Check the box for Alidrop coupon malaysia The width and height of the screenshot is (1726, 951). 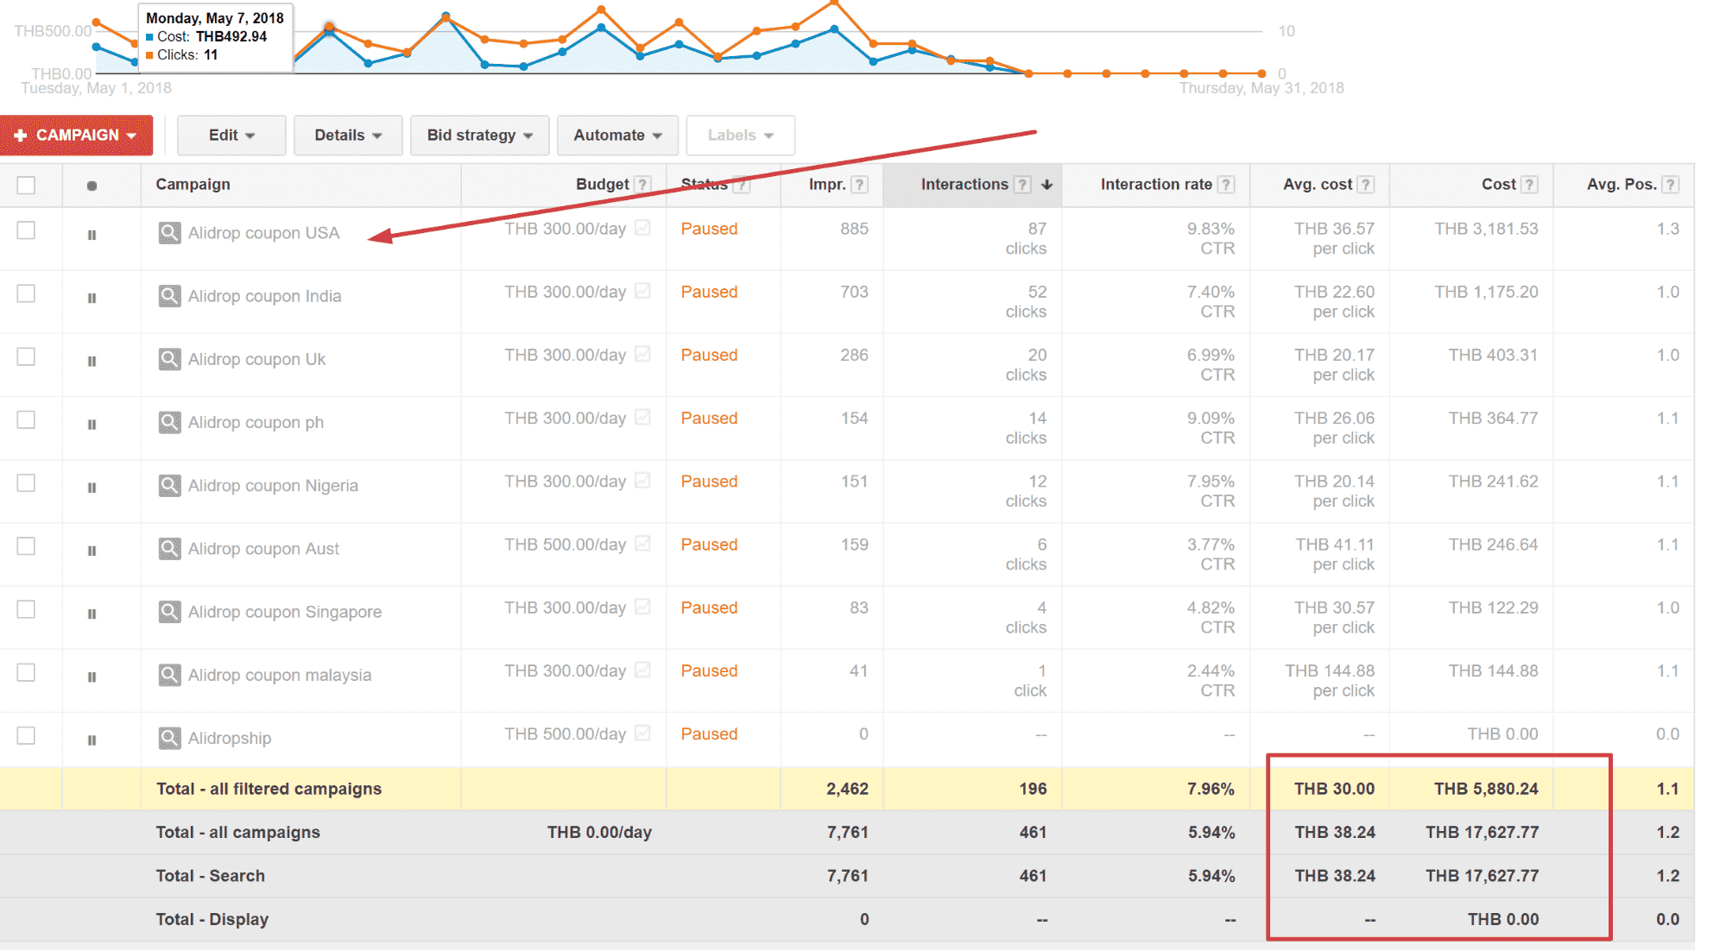tap(26, 672)
